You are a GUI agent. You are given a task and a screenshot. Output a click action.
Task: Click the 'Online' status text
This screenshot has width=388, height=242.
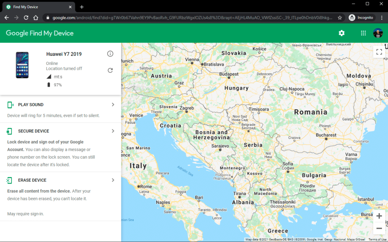pyautogui.click(x=52, y=63)
